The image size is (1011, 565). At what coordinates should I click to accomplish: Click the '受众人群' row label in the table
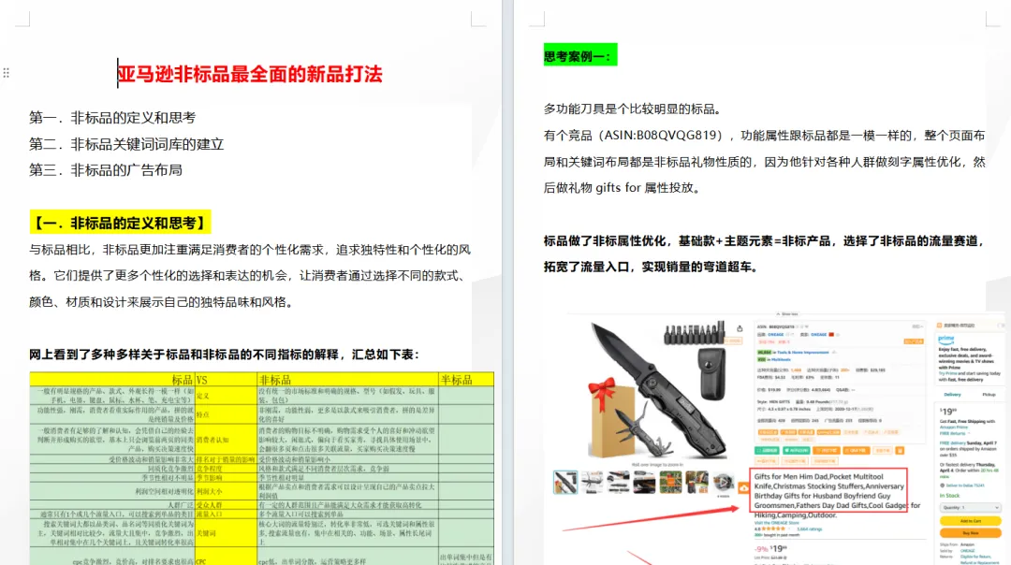tap(209, 506)
